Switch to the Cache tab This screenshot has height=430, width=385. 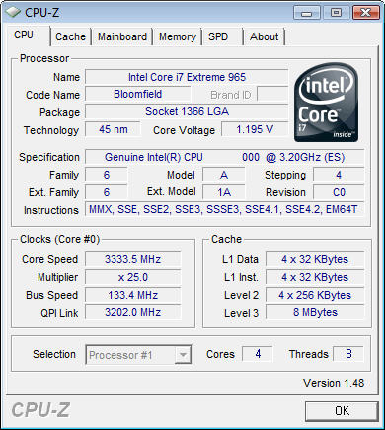pyautogui.click(x=70, y=36)
